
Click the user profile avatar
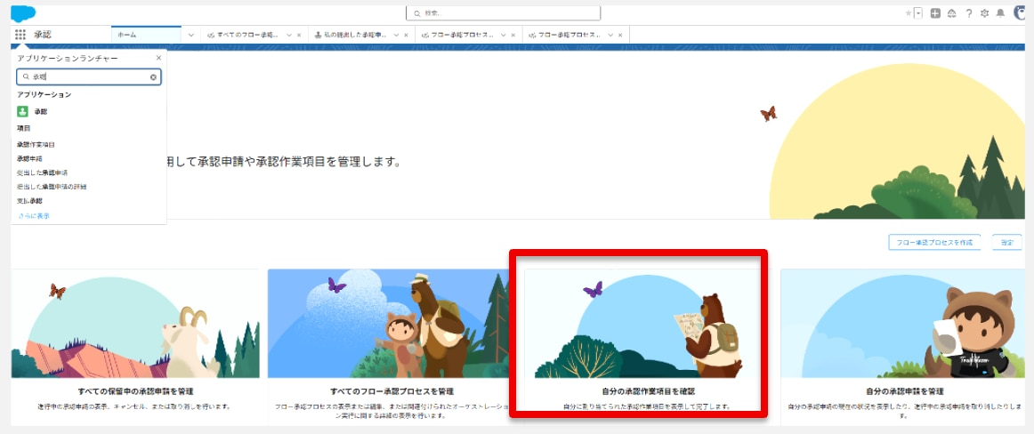(x=1020, y=13)
